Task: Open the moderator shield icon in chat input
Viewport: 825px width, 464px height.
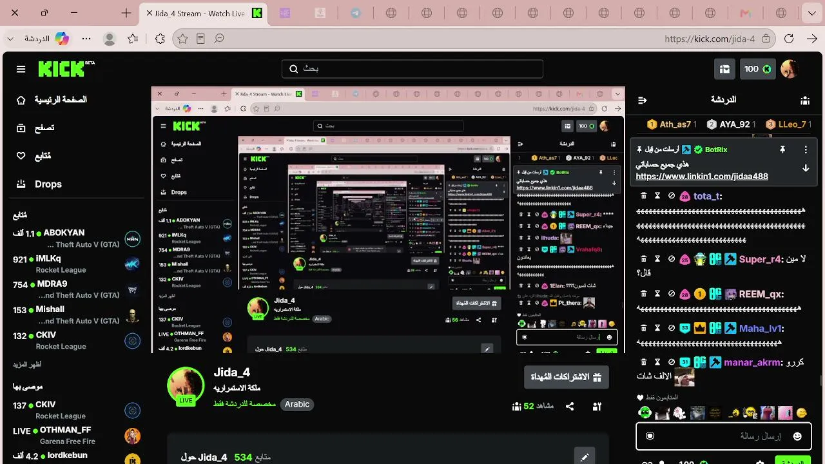Action: [650, 436]
